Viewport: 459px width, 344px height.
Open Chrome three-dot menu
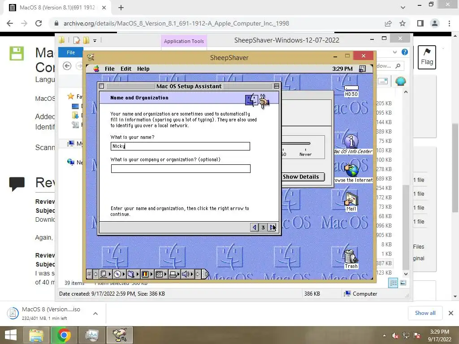[x=449, y=23]
